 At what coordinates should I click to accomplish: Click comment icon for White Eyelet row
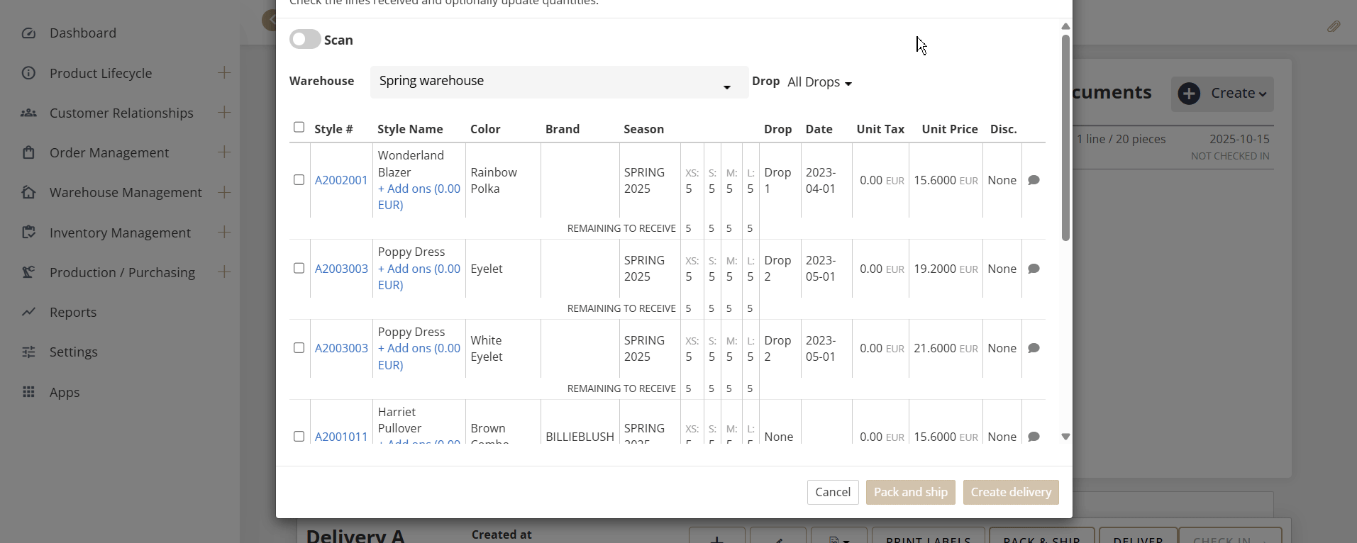(1034, 348)
